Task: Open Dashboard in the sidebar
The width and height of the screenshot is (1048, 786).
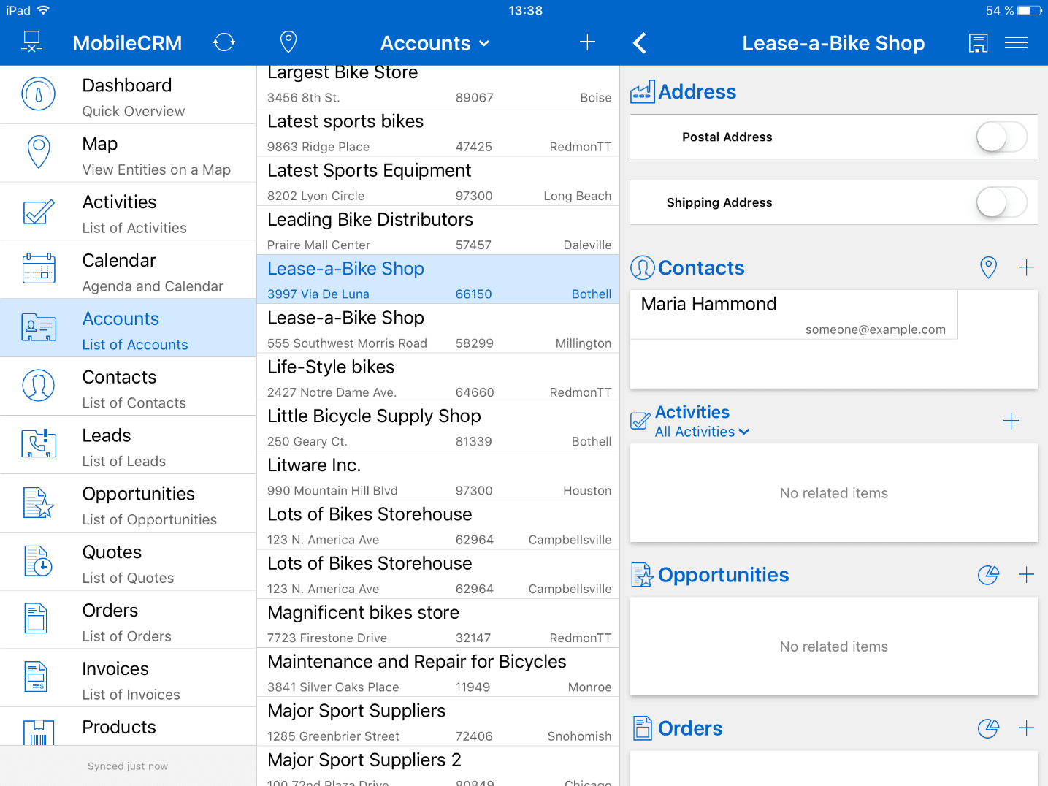Action: click(128, 95)
